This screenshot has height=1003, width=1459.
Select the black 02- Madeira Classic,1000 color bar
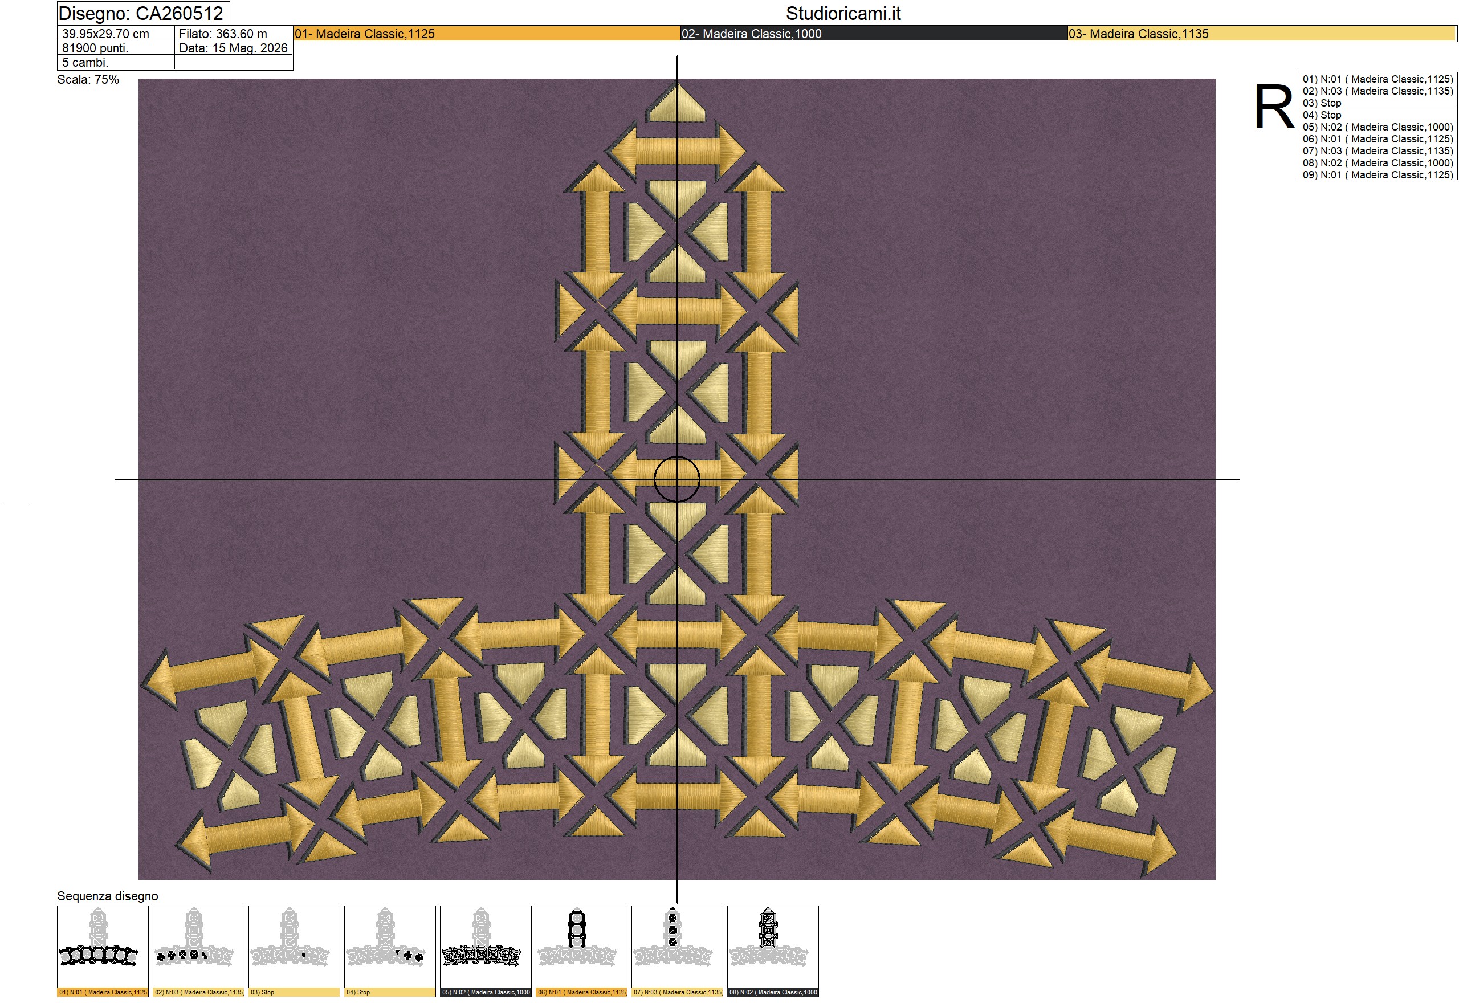coord(874,34)
